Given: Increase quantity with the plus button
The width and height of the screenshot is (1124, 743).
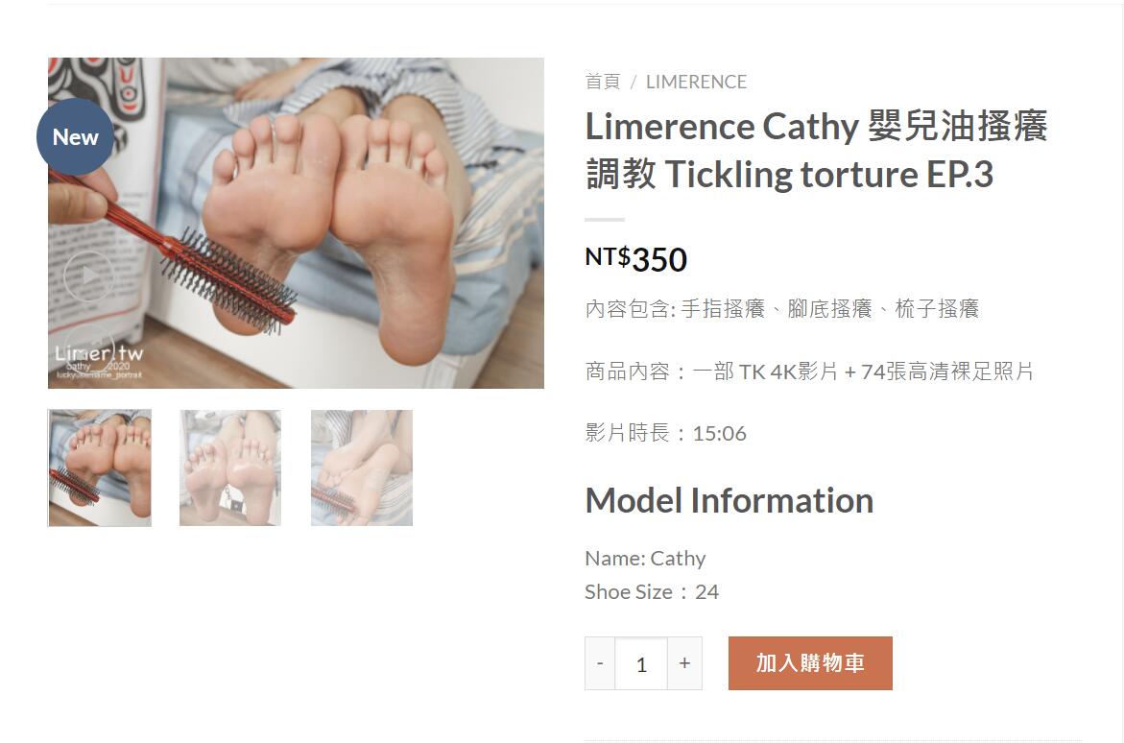Looking at the screenshot, I should [684, 663].
